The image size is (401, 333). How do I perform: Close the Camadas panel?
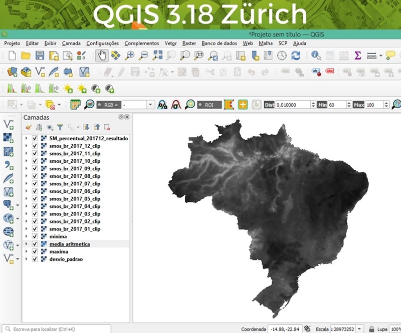[x=127, y=117]
